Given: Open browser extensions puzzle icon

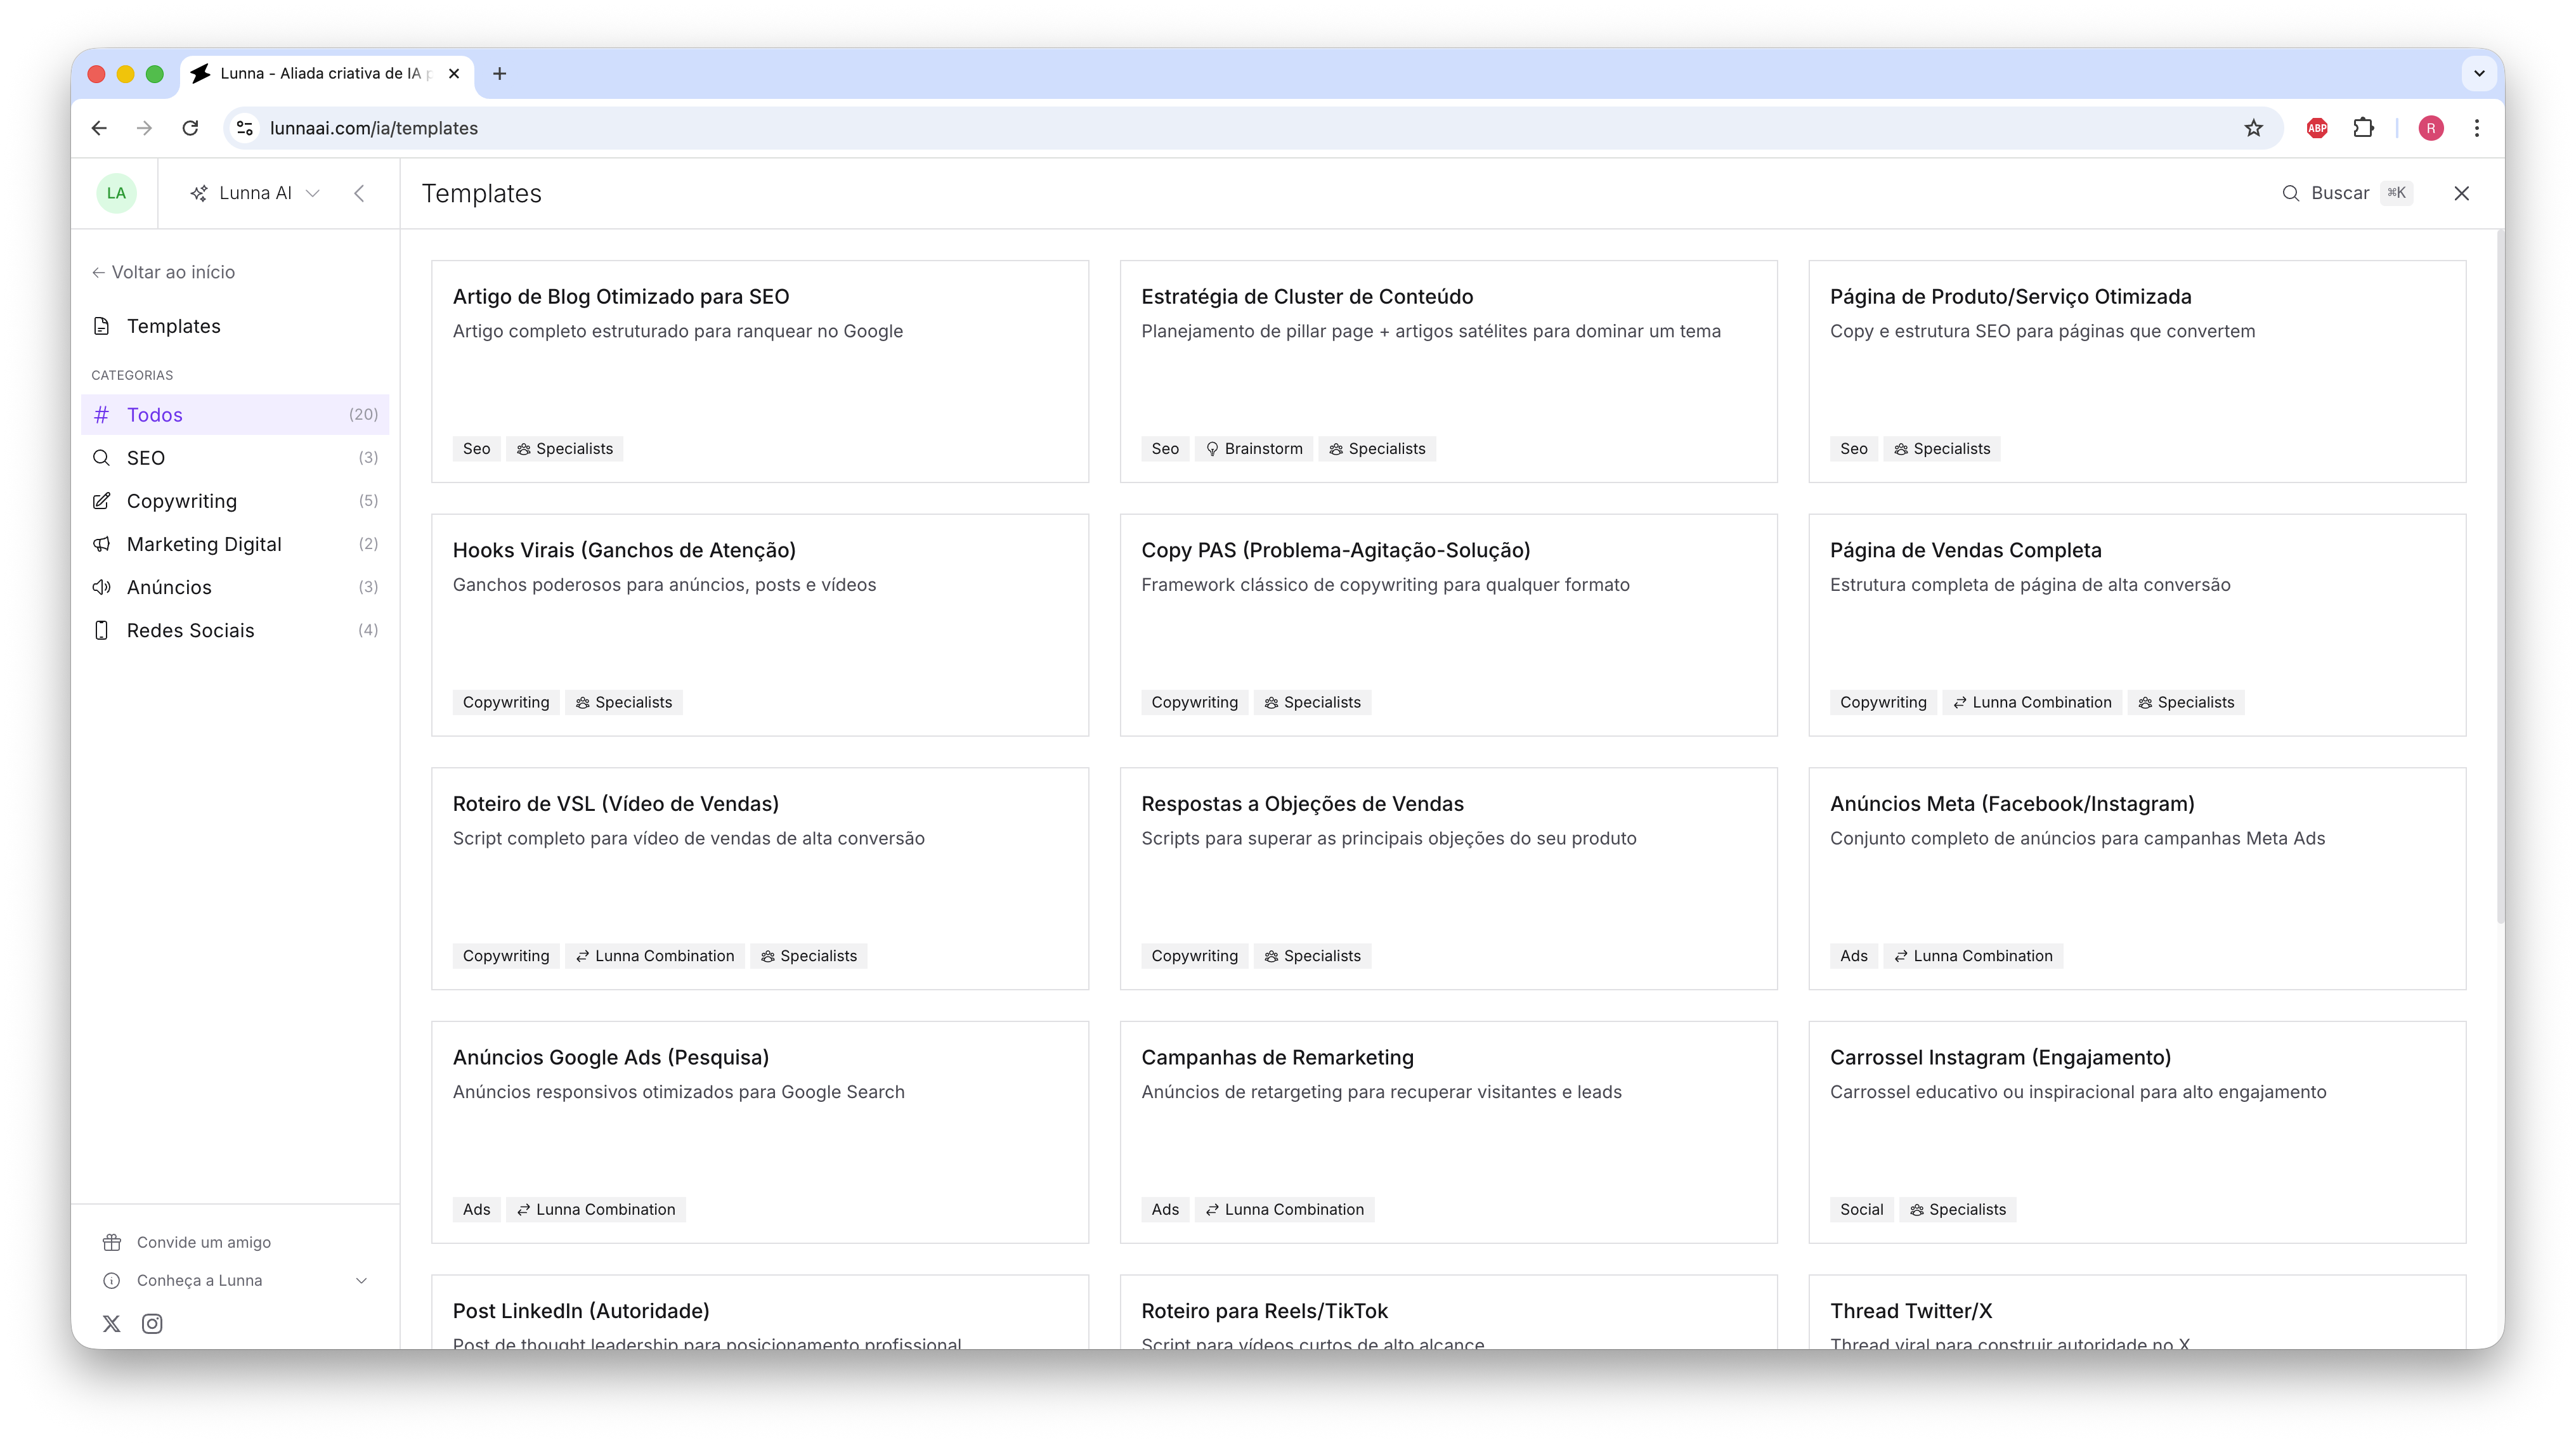Looking at the screenshot, I should coord(2363,128).
